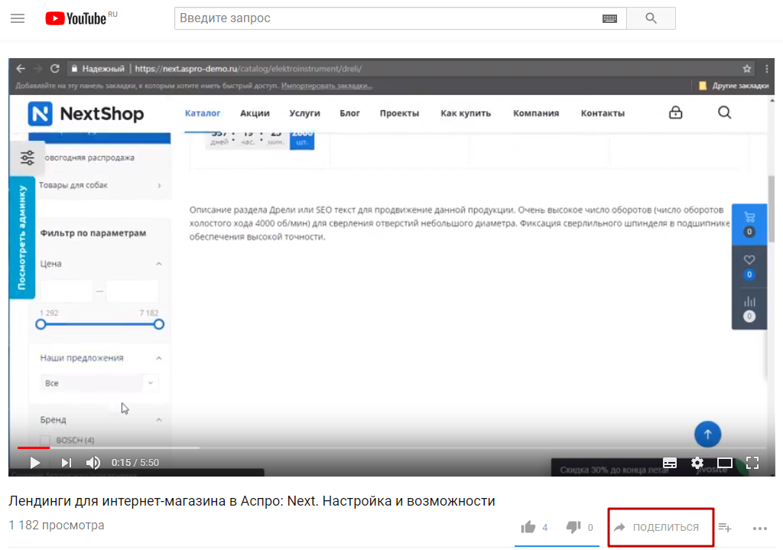The image size is (783, 550).
Task: Mute the video volume
Action: (x=93, y=463)
